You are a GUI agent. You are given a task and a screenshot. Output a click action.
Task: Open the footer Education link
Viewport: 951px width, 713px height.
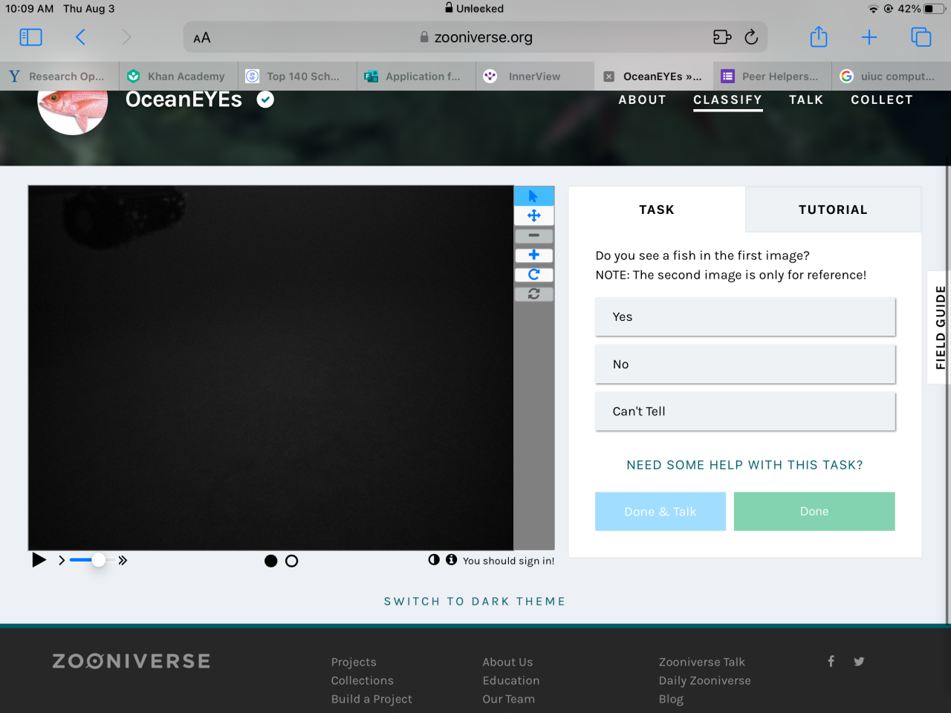point(511,680)
